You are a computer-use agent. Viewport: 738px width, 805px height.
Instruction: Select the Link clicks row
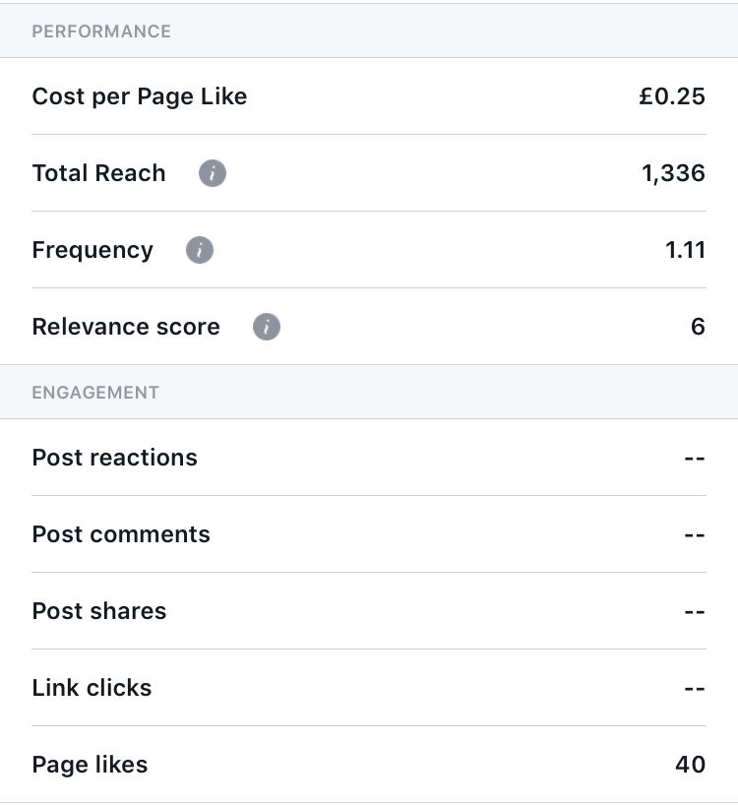(x=369, y=688)
